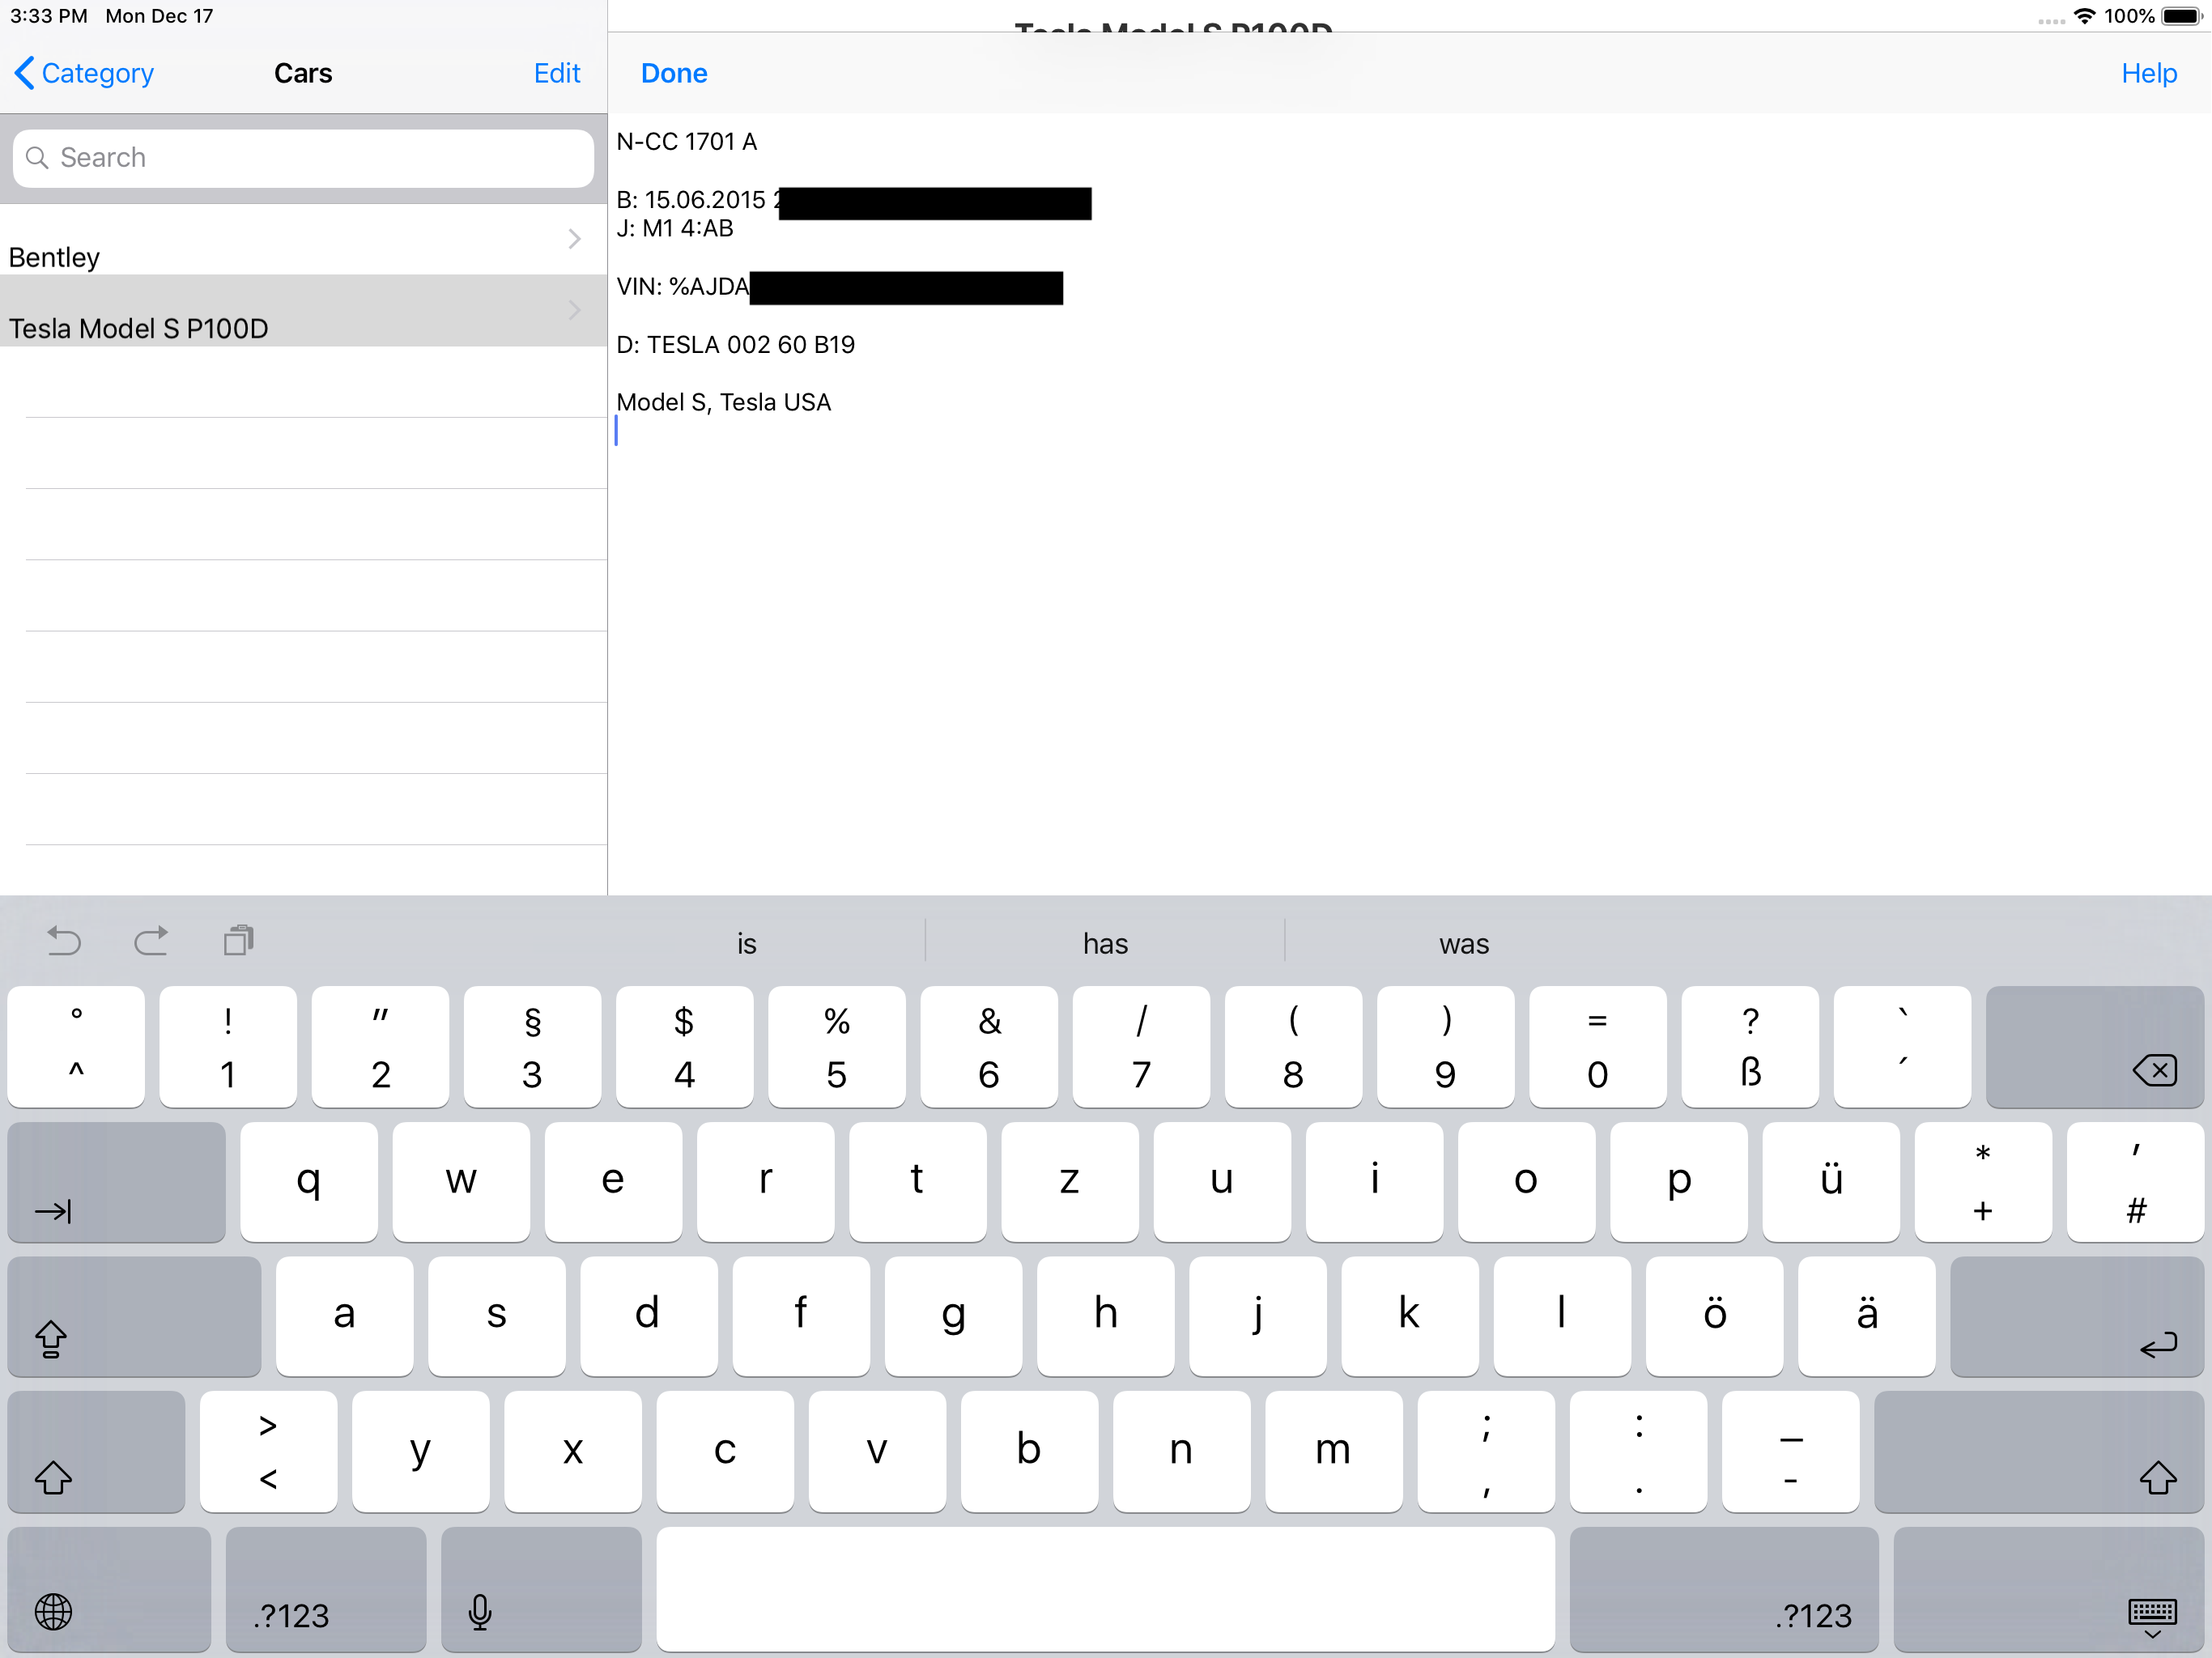The image size is (2212, 1658).
Task: Tap the hide keyboard icon
Action: 2153,1618
